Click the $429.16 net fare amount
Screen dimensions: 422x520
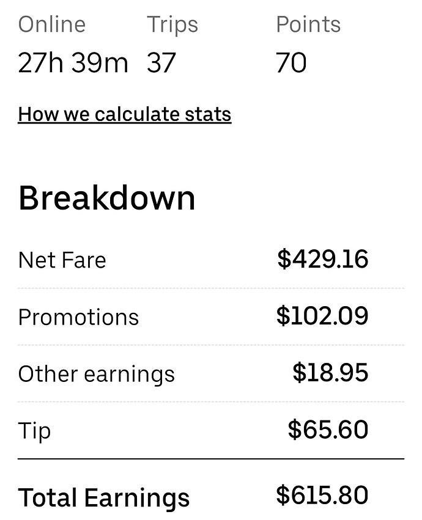tap(323, 259)
